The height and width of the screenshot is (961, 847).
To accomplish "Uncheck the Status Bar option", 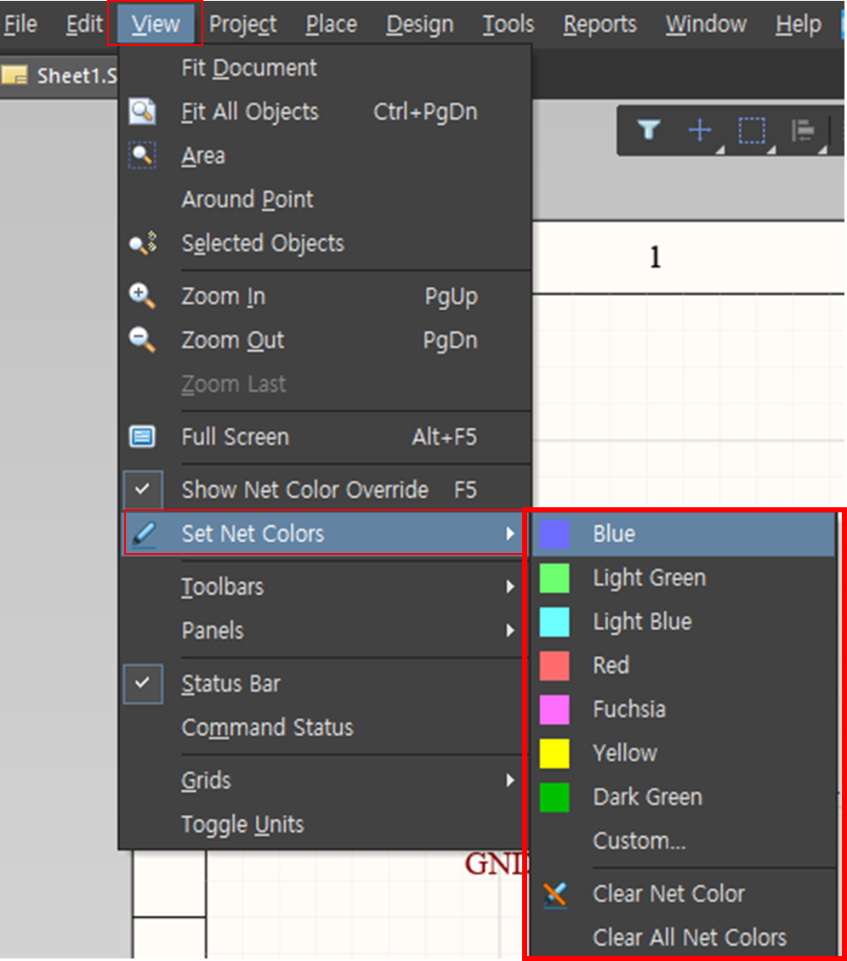I will coord(143,683).
